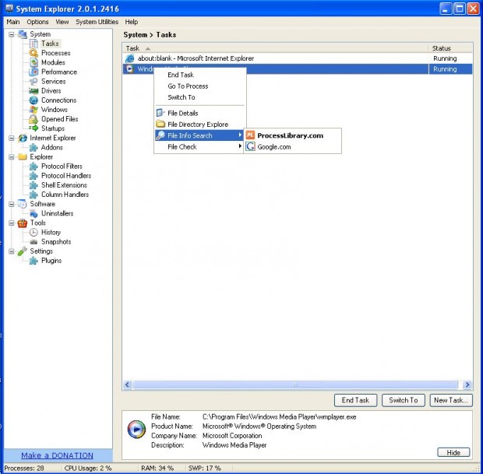Open the Plugins icon under Settings
The width and height of the screenshot is (483, 474).
(x=33, y=261)
